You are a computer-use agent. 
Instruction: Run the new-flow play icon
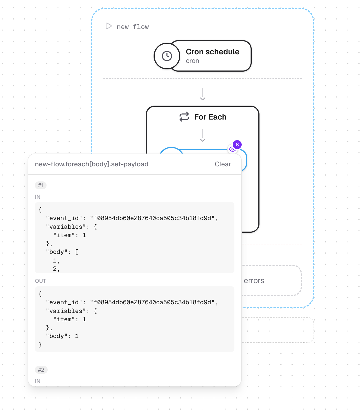pyautogui.click(x=108, y=26)
